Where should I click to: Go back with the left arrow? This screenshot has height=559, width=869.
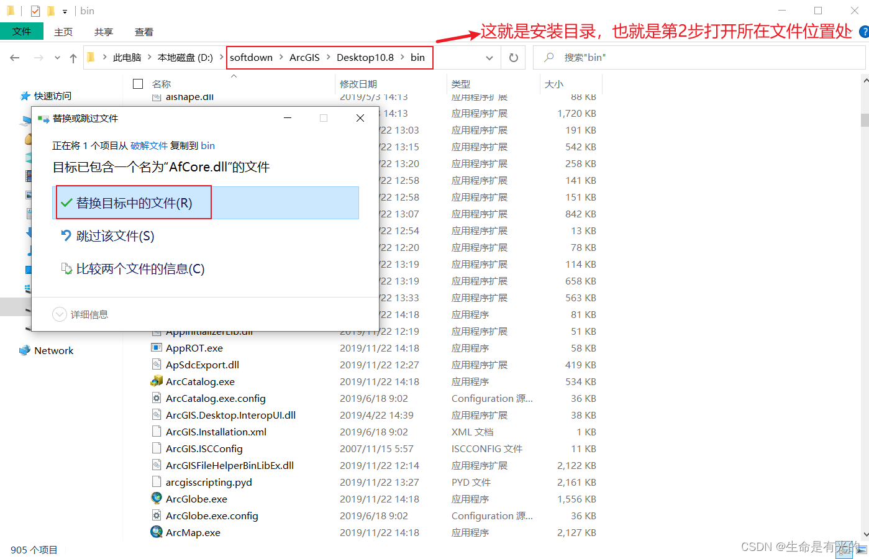[x=15, y=58]
